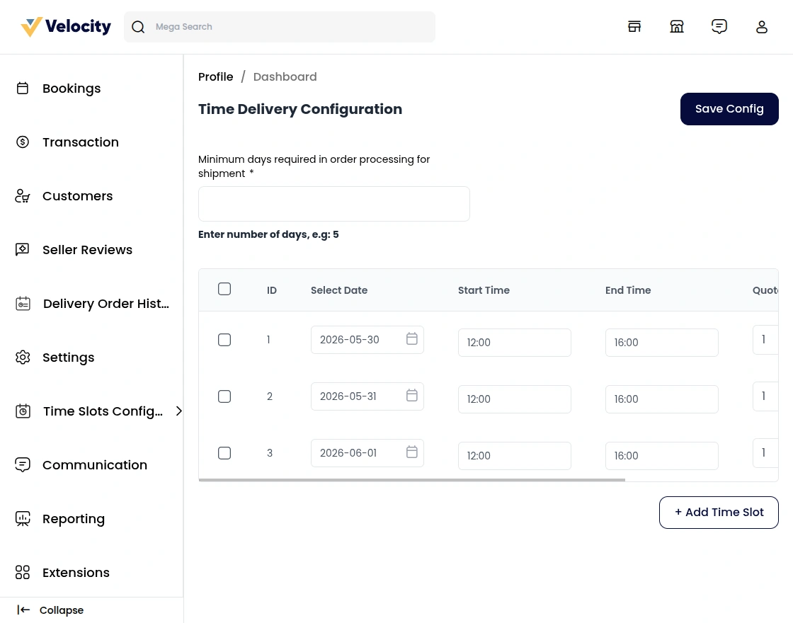The height and width of the screenshot is (623, 793).
Task: Click the Time Slots Config clock icon
Action: point(23,411)
